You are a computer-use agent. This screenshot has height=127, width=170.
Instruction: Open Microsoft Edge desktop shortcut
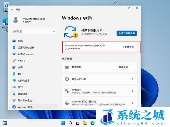(5, 25)
